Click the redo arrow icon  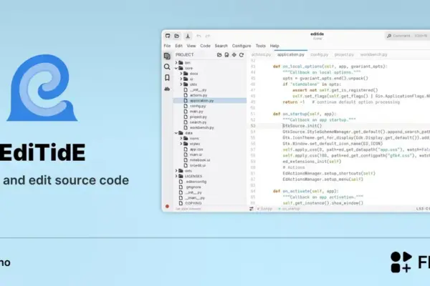(208, 36)
